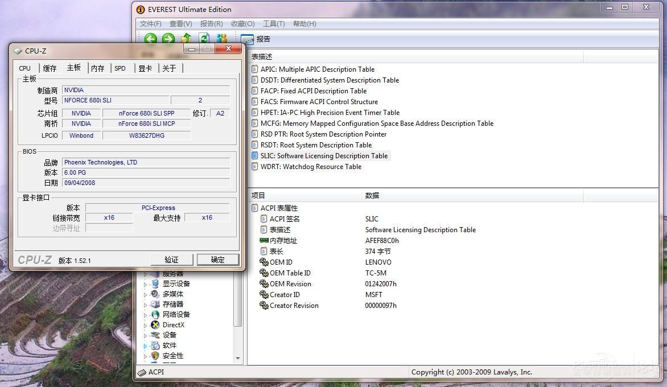Click the Creator Revision gear icon
This screenshot has height=387, width=667.
point(263,306)
